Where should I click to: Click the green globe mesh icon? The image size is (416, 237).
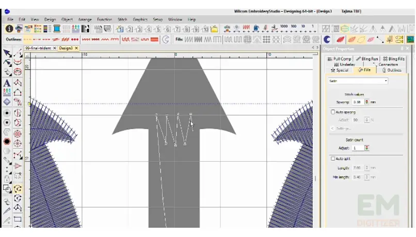[345, 29]
